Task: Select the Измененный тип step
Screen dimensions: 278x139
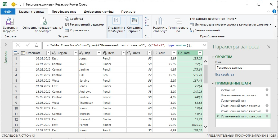Action: click(233, 100)
